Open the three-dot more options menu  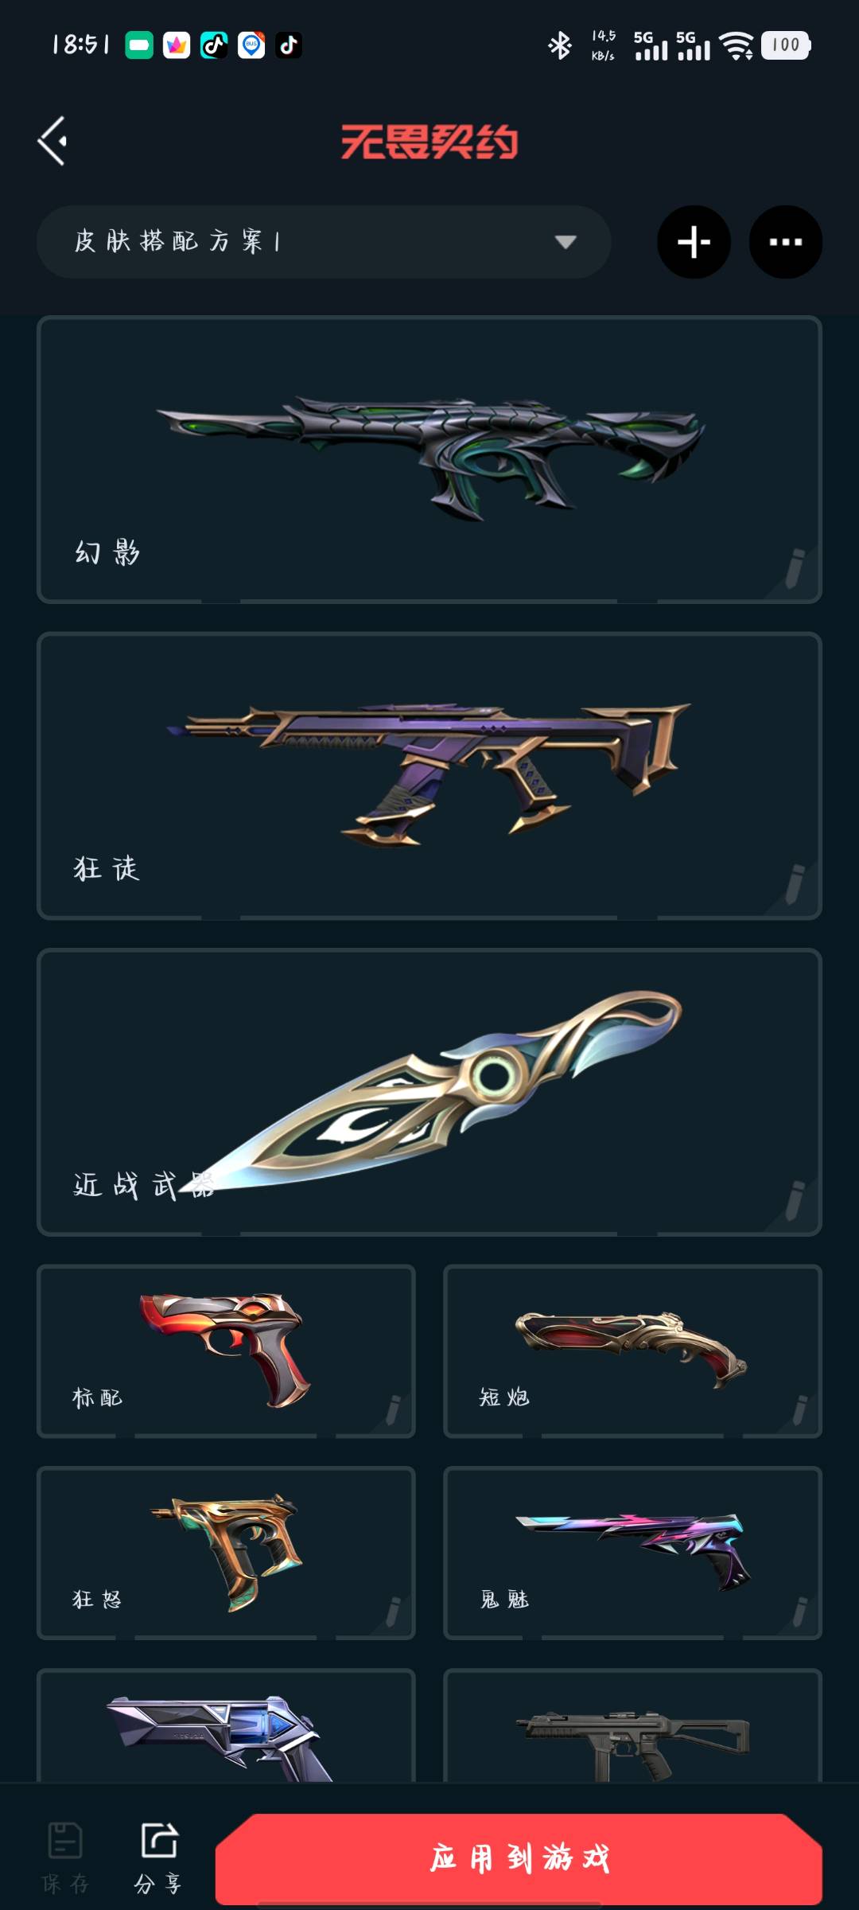click(786, 242)
